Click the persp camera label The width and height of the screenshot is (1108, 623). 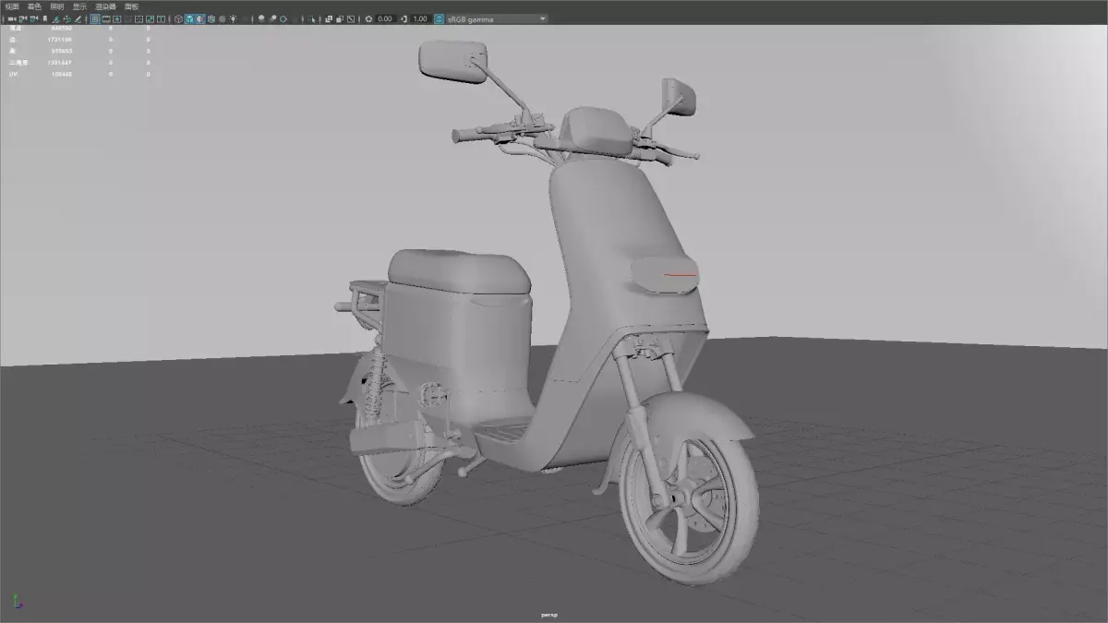coord(549,615)
